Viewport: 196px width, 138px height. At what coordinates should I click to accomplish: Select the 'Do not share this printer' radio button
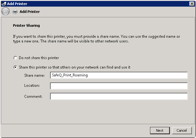coord(15,58)
